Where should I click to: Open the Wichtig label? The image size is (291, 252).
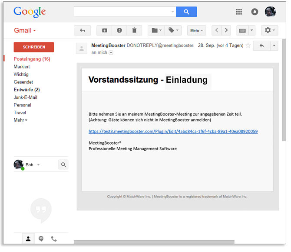pyautogui.click(x=21, y=74)
